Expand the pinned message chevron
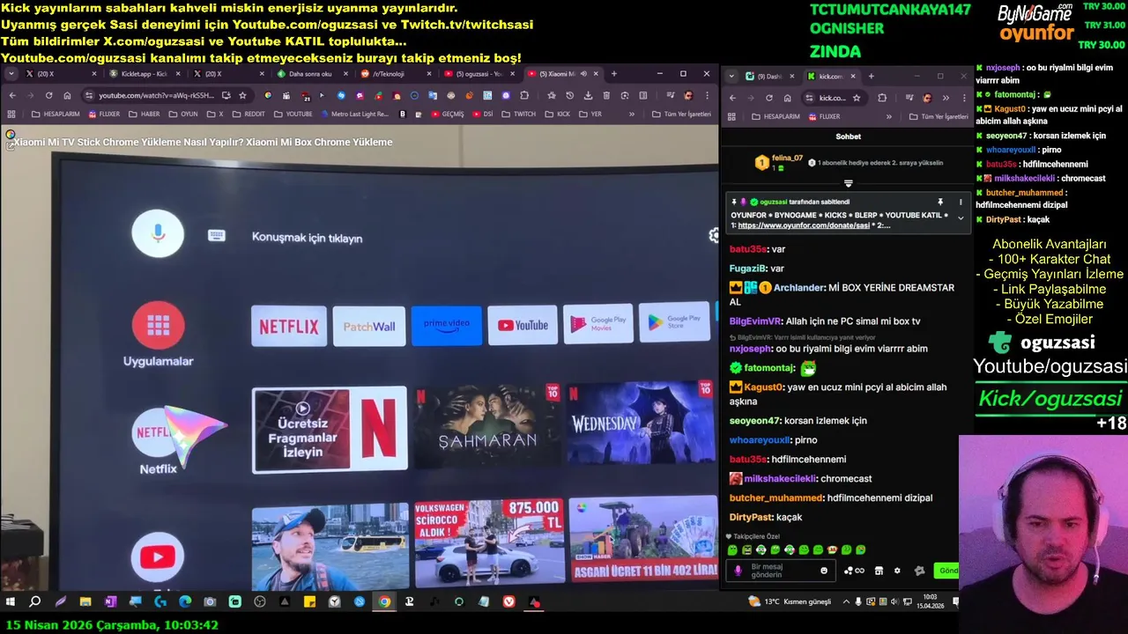The width and height of the screenshot is (1128, 634). [961, 217]
